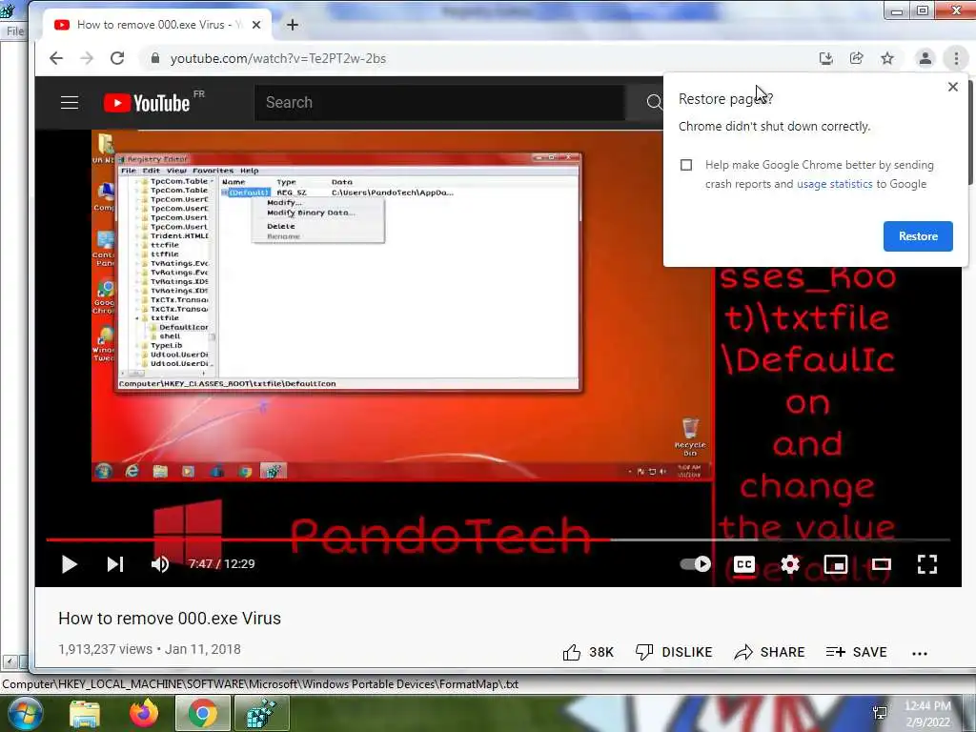Click the '1,913,237 views • Jan 11, 2018' text
The width and height of the screenshot is (976, 732).
pyautogui.click(x=150, y=650)
